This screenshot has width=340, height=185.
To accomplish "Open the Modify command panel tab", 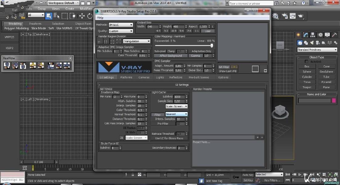I will 305,35.
